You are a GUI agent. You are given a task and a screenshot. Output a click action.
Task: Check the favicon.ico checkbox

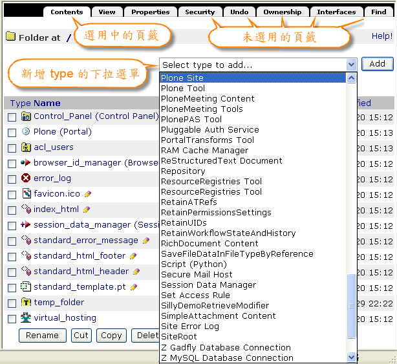[12, 195]
